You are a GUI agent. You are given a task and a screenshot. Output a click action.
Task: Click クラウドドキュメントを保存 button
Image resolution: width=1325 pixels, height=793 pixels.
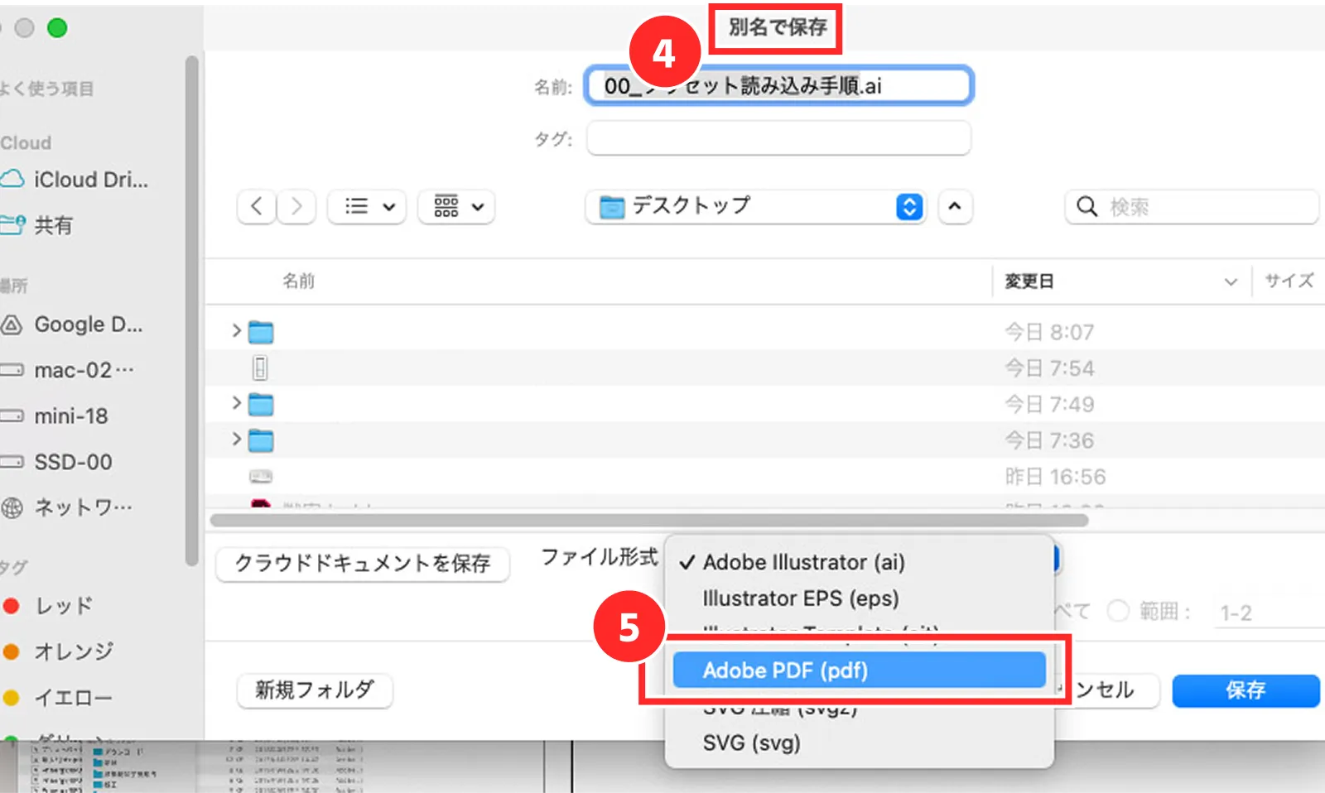coord(363,563)
